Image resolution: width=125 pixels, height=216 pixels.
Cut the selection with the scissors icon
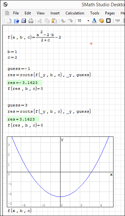40,21
